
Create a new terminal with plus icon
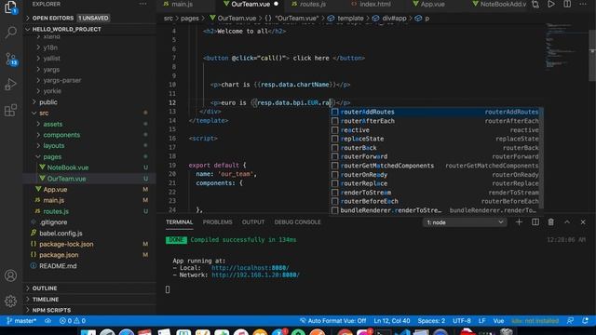coord(519,222)
